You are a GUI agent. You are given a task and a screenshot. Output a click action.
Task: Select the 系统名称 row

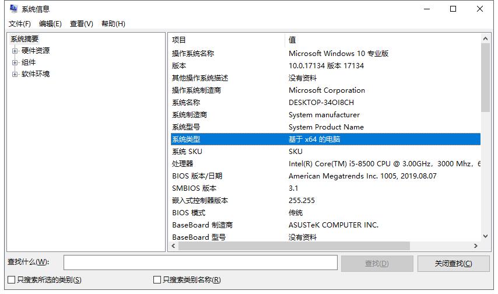coord(325,102)
